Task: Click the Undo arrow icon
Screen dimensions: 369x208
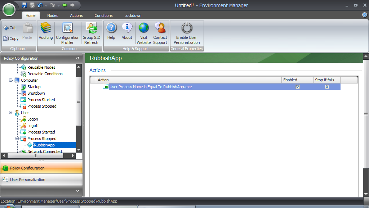Action: tap(40, 5)
